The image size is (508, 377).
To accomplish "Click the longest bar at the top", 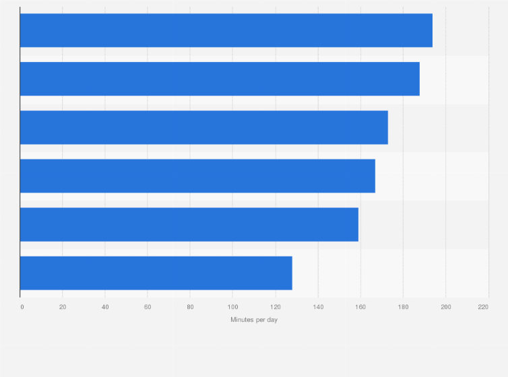I will tap(226, 30).
